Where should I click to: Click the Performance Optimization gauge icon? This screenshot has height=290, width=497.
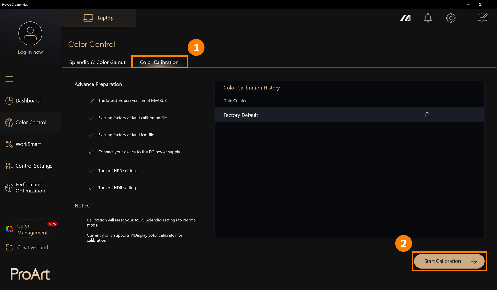(9, 188)
